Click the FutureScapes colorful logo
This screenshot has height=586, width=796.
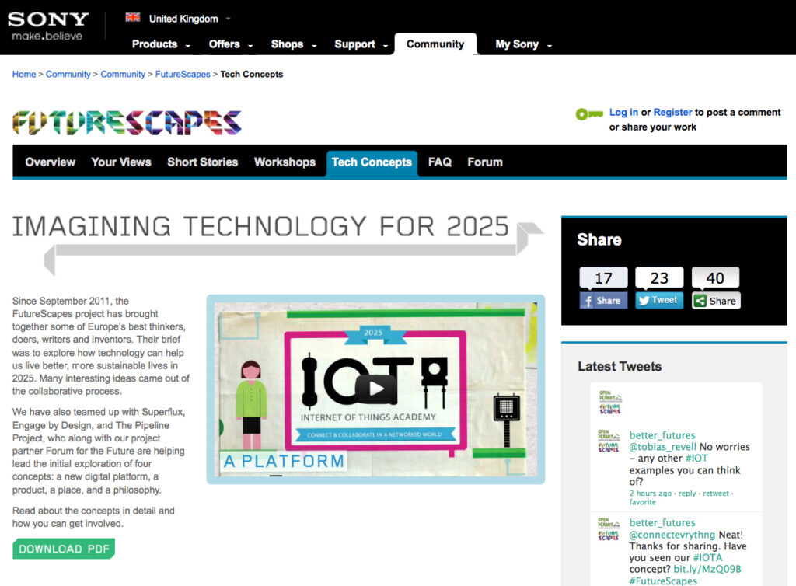(x=127, y=123)
